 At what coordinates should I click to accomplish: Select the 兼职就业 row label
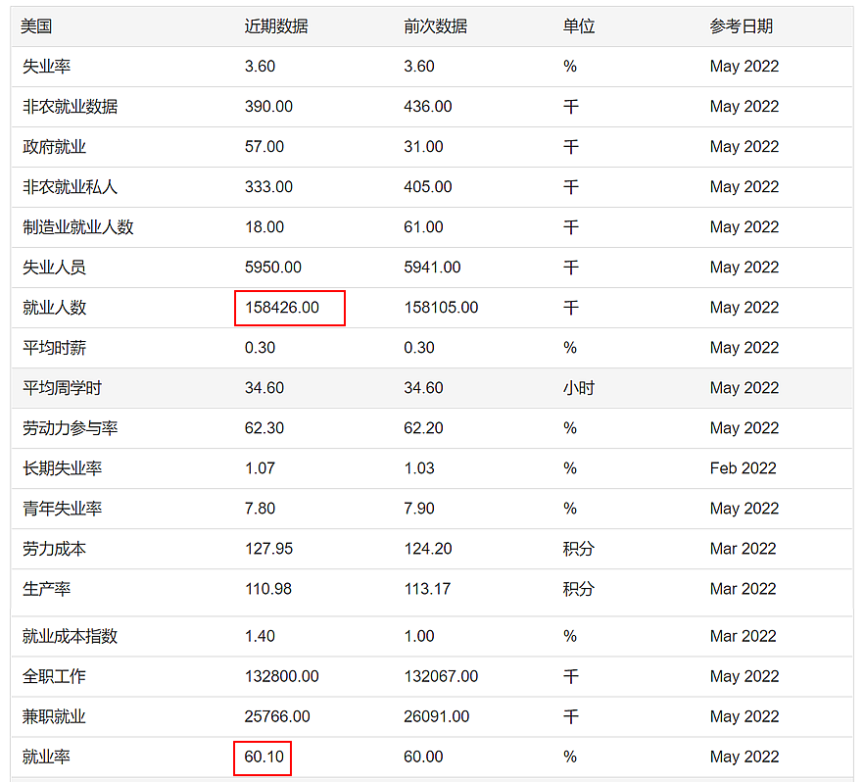pyautogui.click(x=54, y=717)
